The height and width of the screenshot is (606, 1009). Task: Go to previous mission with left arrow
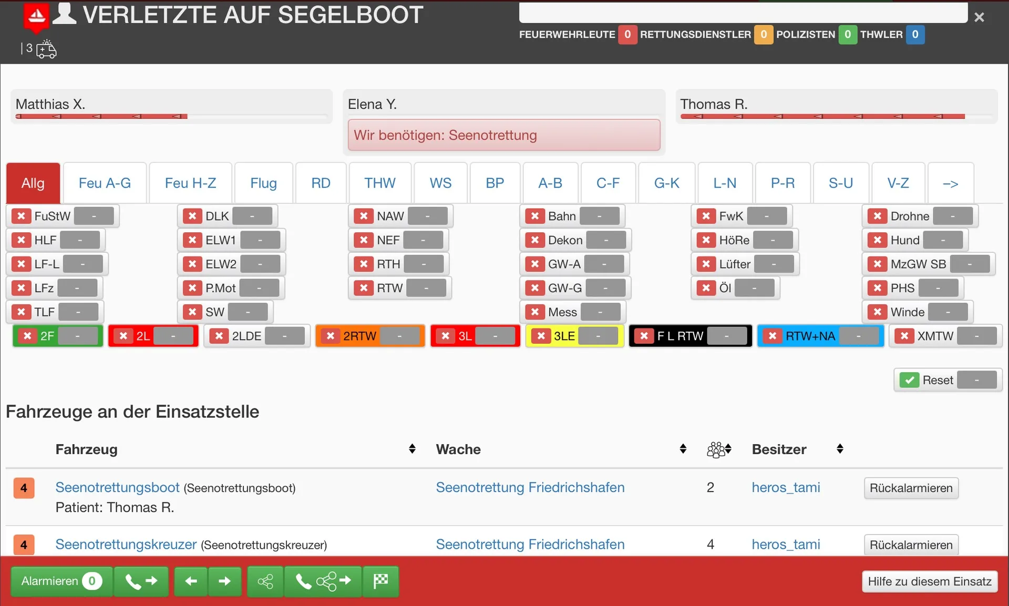(191, 581)
